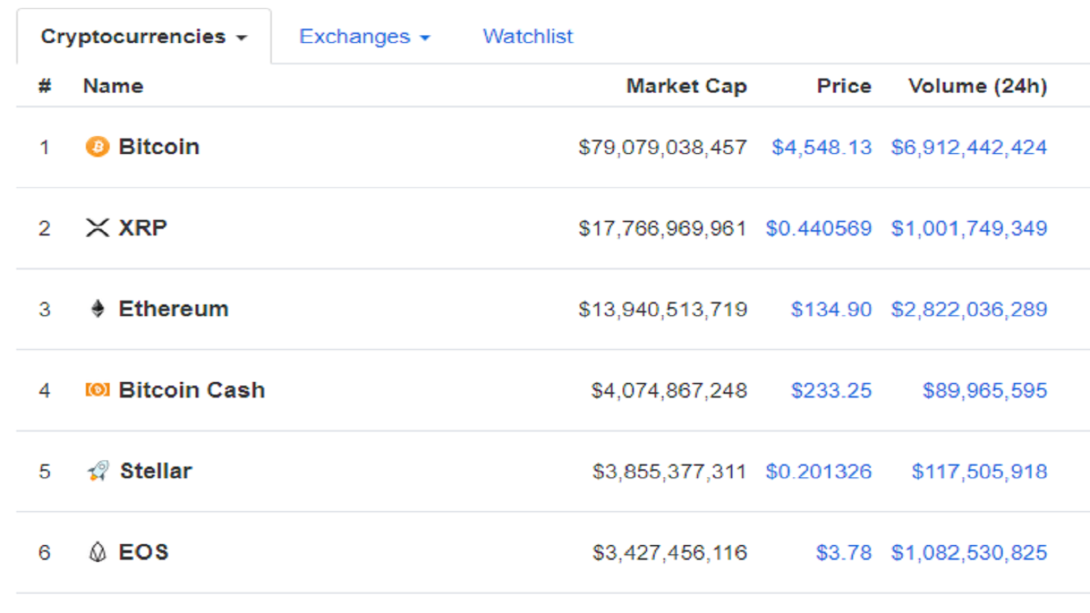Screen dimensions: 1090x613
Task: Open the Ethereum name link
Action: tap(174, 309)
